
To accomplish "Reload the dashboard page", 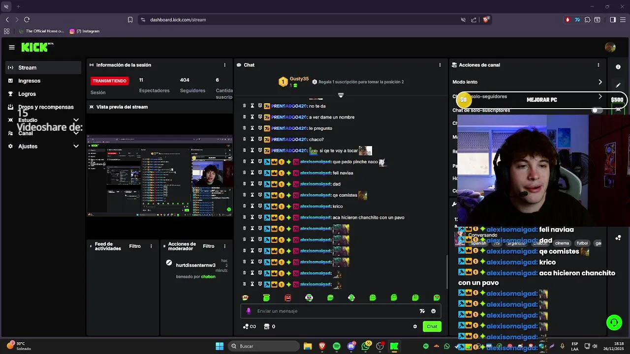I will pos(27,20).
